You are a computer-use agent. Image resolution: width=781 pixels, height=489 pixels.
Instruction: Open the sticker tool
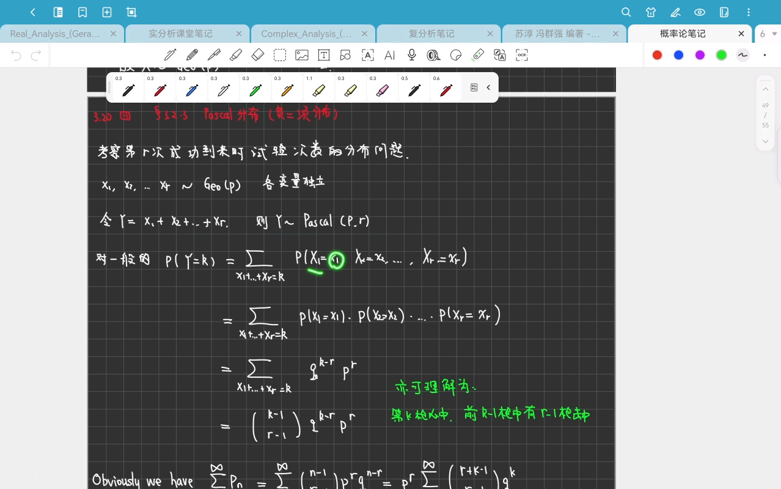point(456,55)
